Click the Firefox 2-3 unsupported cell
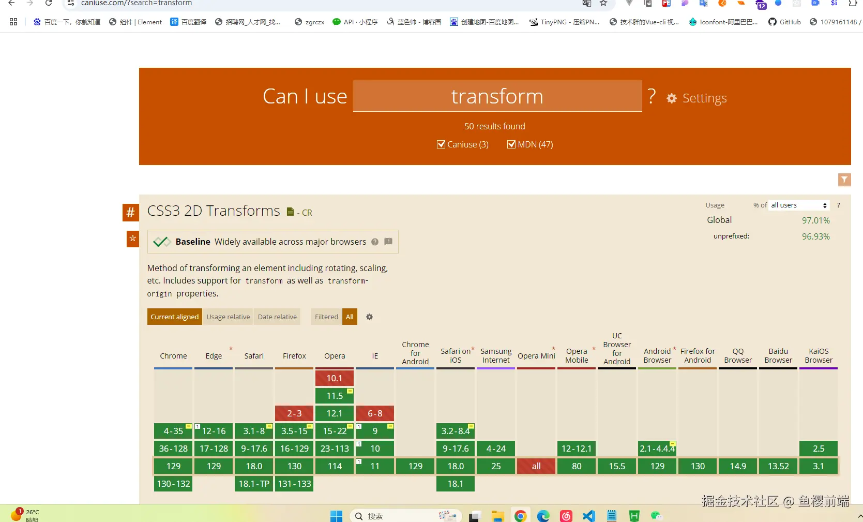Viewport: 863px width, 522px height. click(x=294, y=413)
